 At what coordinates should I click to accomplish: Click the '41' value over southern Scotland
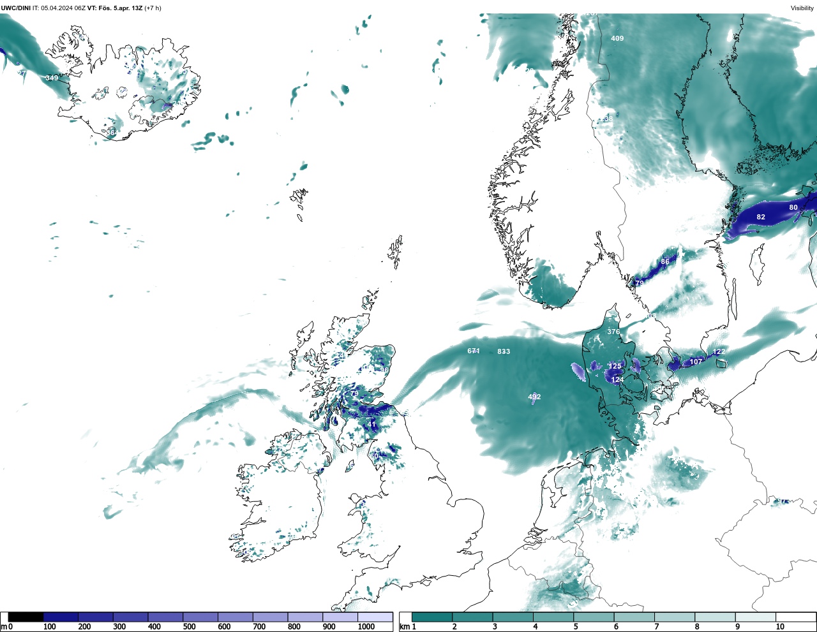point(372,424)
